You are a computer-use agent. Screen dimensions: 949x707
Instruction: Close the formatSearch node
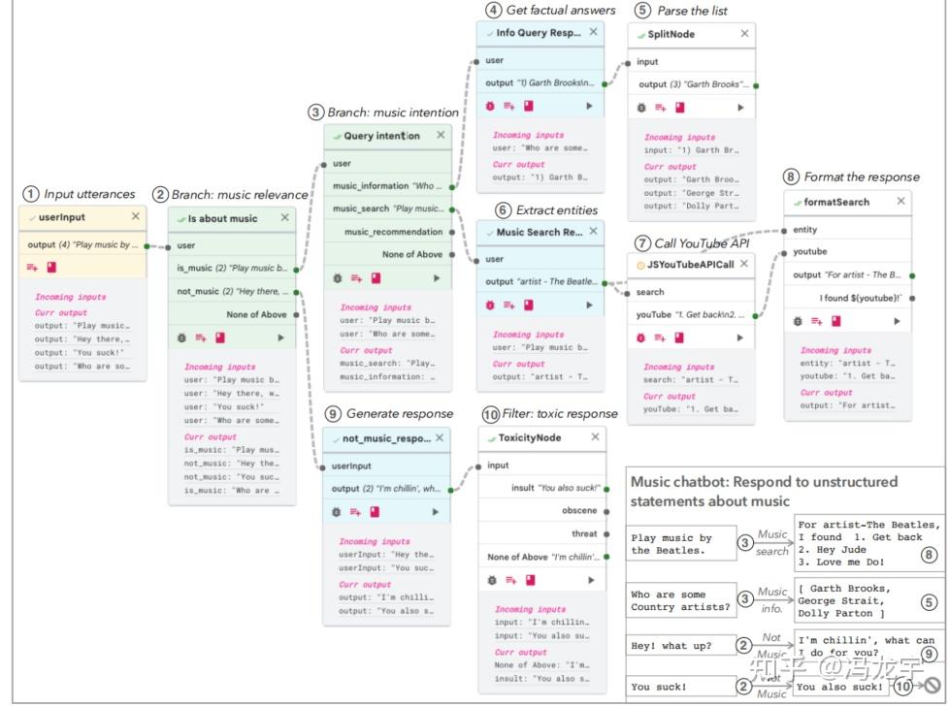pos(901,201)
